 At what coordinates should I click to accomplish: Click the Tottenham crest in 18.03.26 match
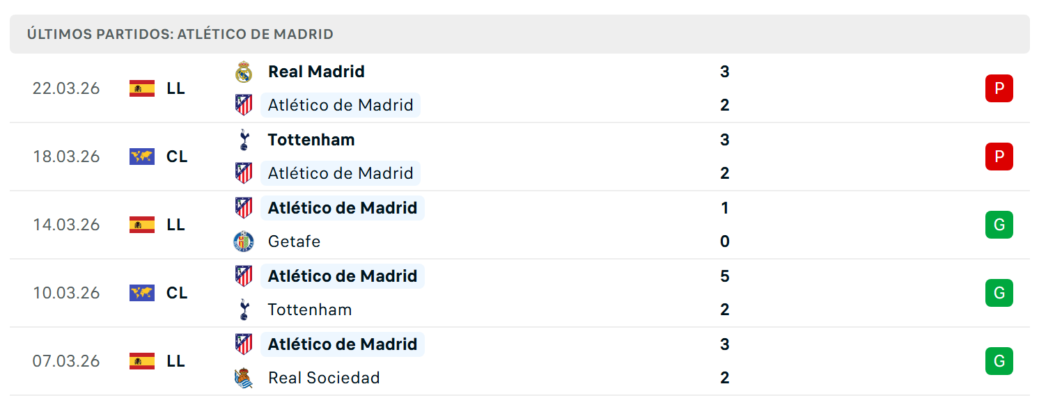point(243,140)
